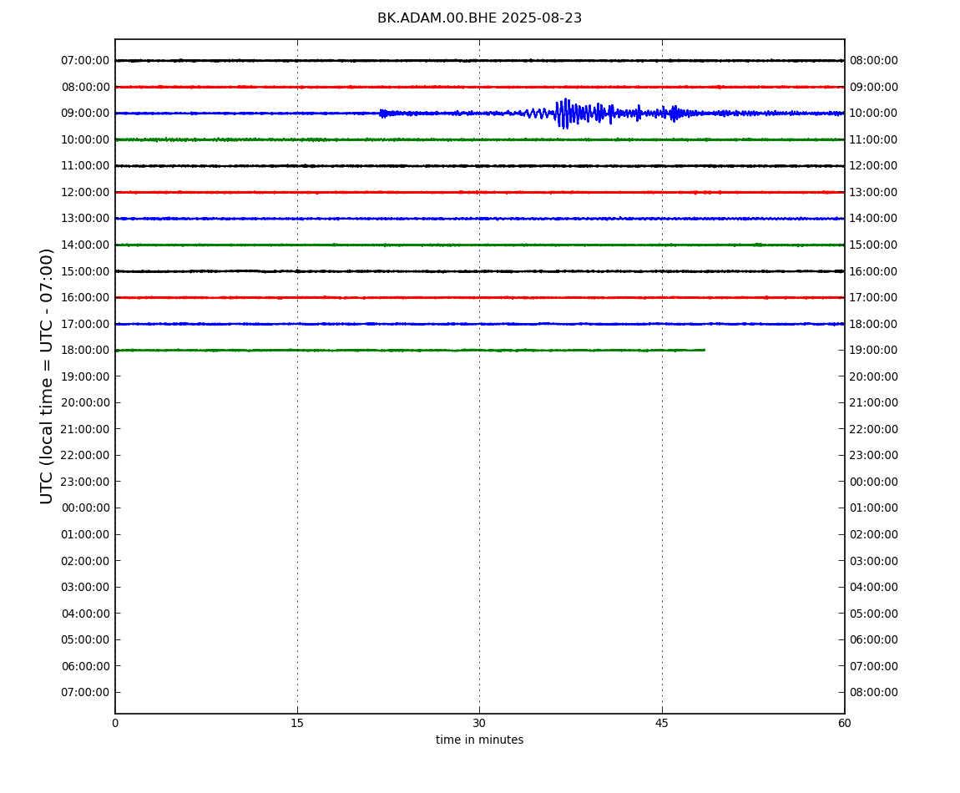
Task: Click the right axis label 18:00:00
Action: click(x=874, y=324)
